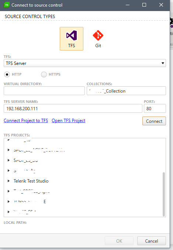Open the TFS Server dropdown
173x250 pixels.
click(x=85, y=63)
